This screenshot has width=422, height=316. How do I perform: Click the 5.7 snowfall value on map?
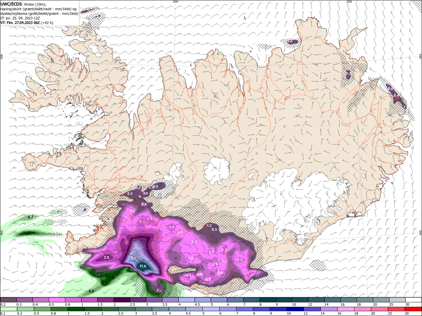click(134, 258)
